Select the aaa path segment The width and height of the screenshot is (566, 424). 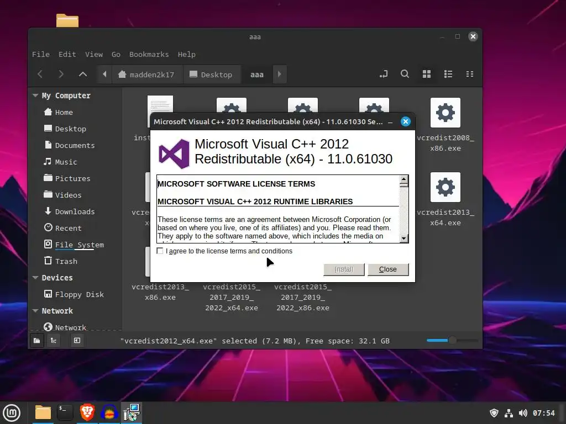tap(256, 75)
